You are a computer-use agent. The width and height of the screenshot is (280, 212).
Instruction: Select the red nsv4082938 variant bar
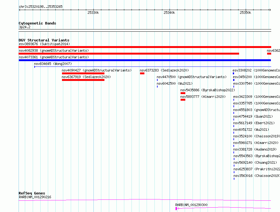tap(129, 54)
